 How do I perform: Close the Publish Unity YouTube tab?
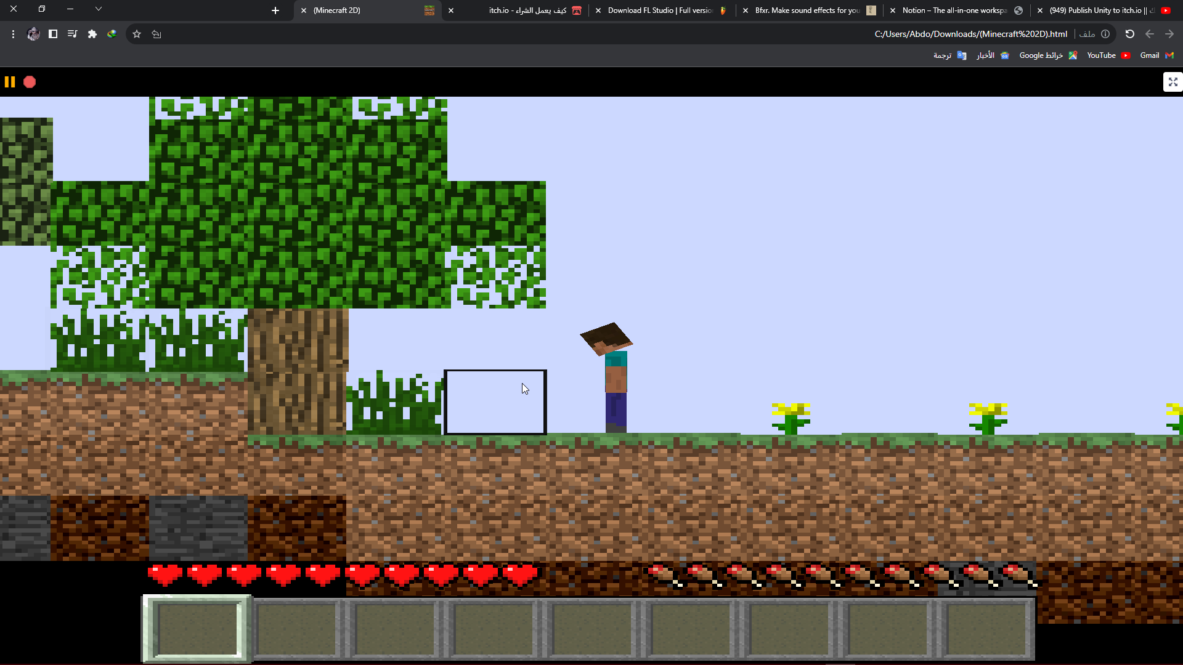click(x=1040, y=10)
